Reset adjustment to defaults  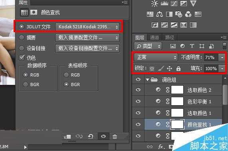[x=91, y=136]
